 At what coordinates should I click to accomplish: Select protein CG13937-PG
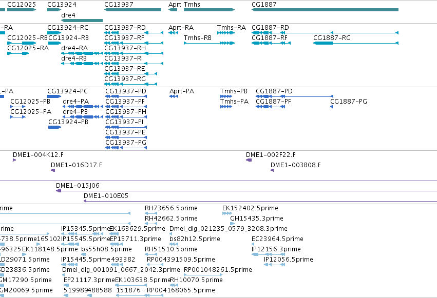tap(126, 148)
